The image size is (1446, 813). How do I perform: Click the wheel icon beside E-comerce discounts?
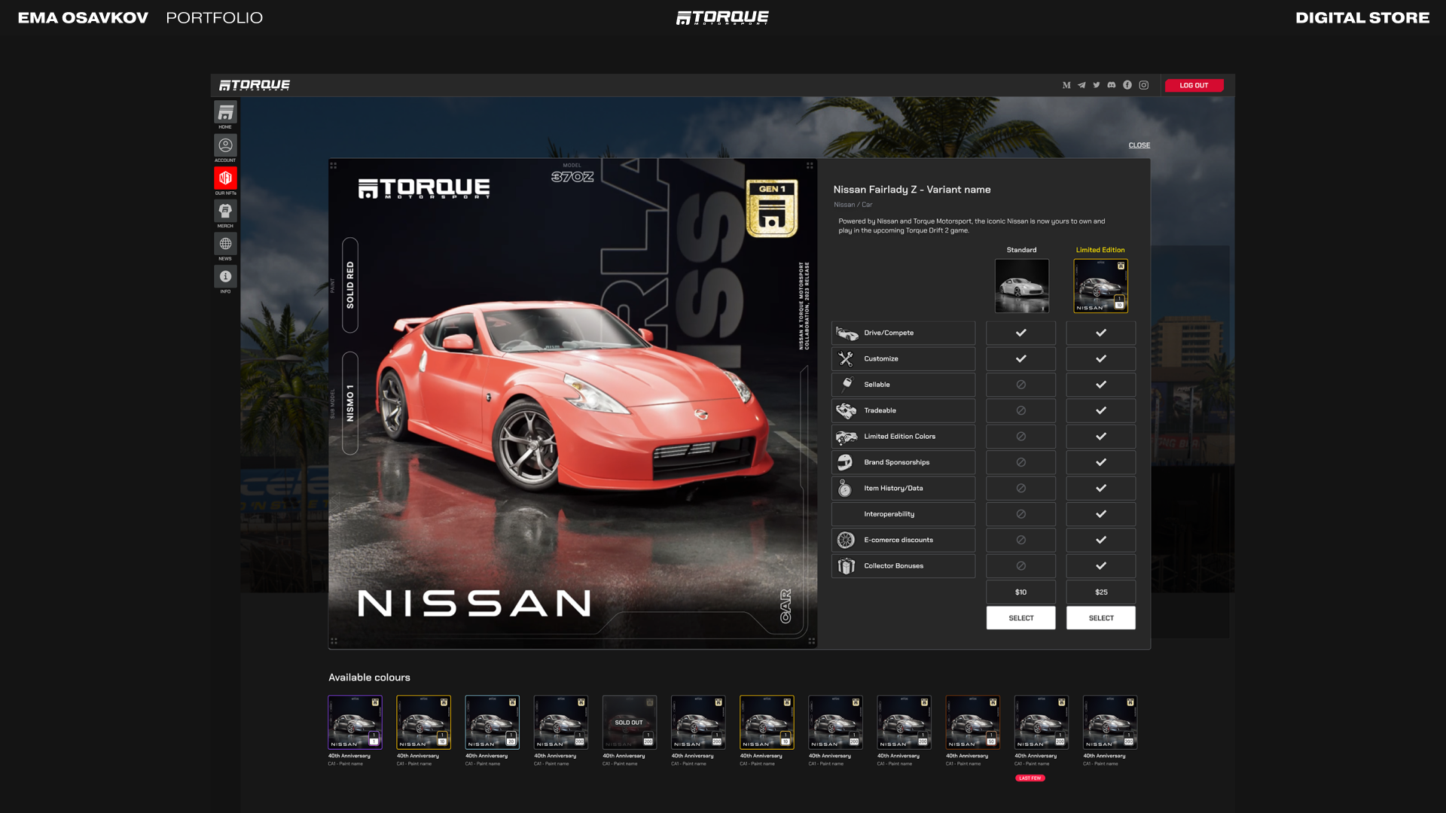coord(846,540)
